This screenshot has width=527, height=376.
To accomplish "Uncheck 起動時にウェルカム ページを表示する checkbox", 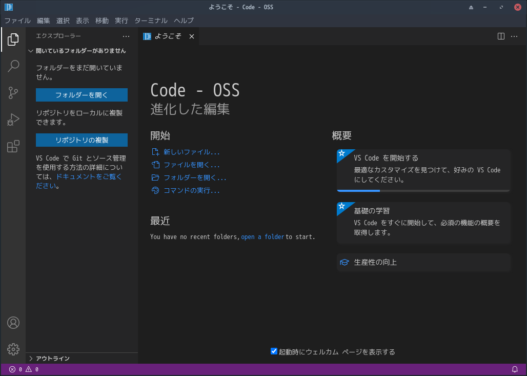I will click(x=274, y=351).
